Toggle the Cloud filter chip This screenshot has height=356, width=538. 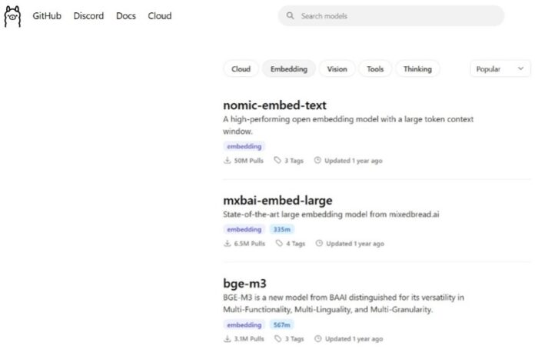pos(241,69)
